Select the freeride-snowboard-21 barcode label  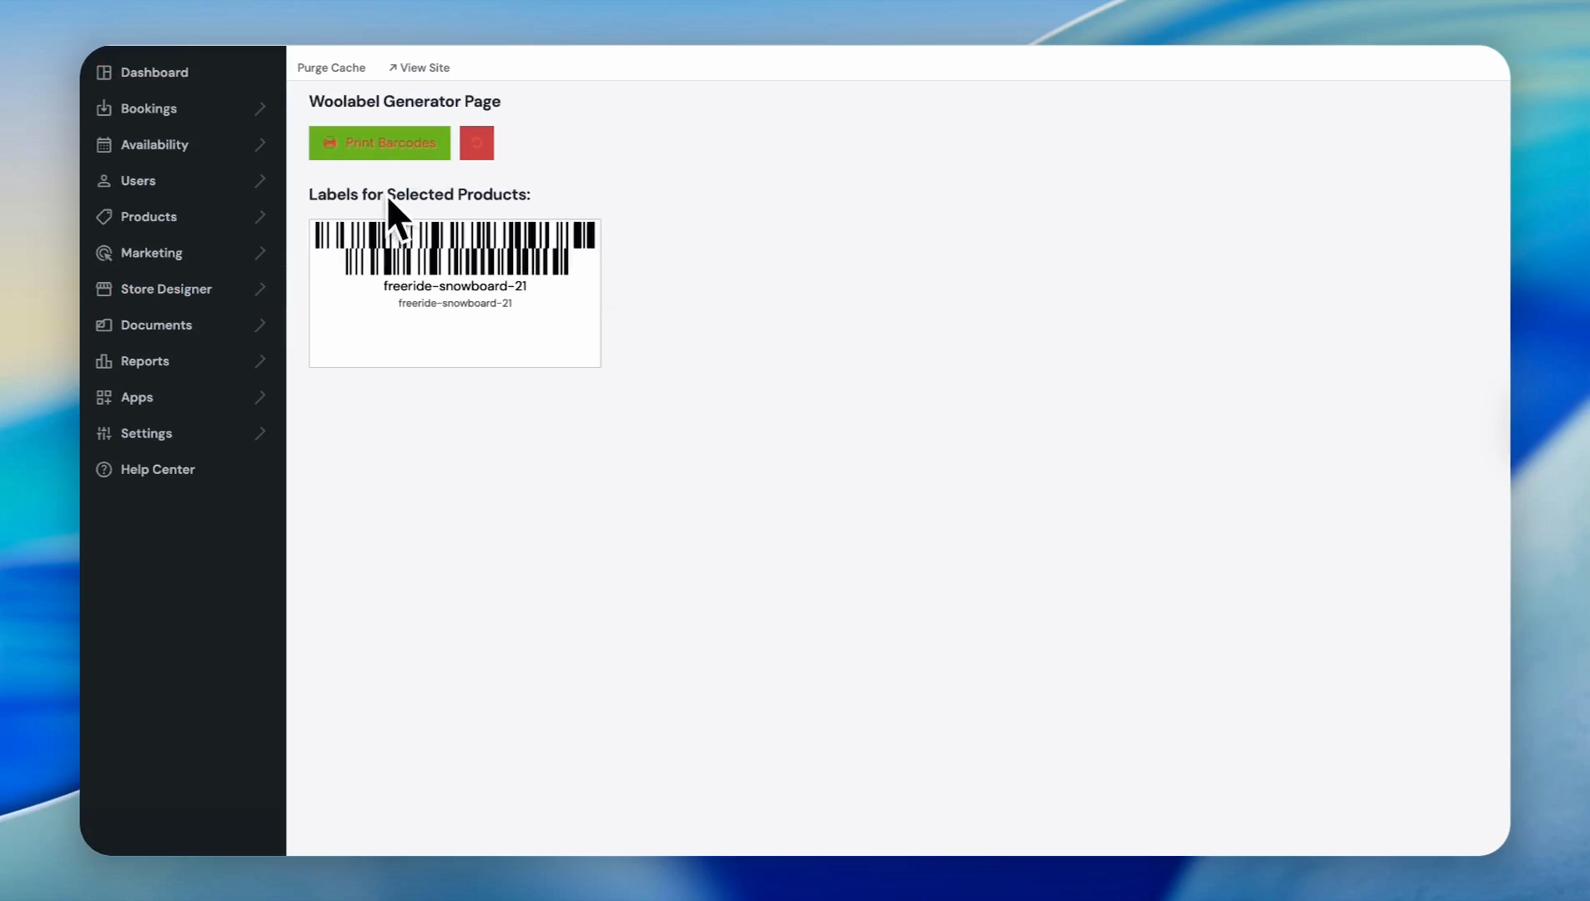click(x=455, y=293)
